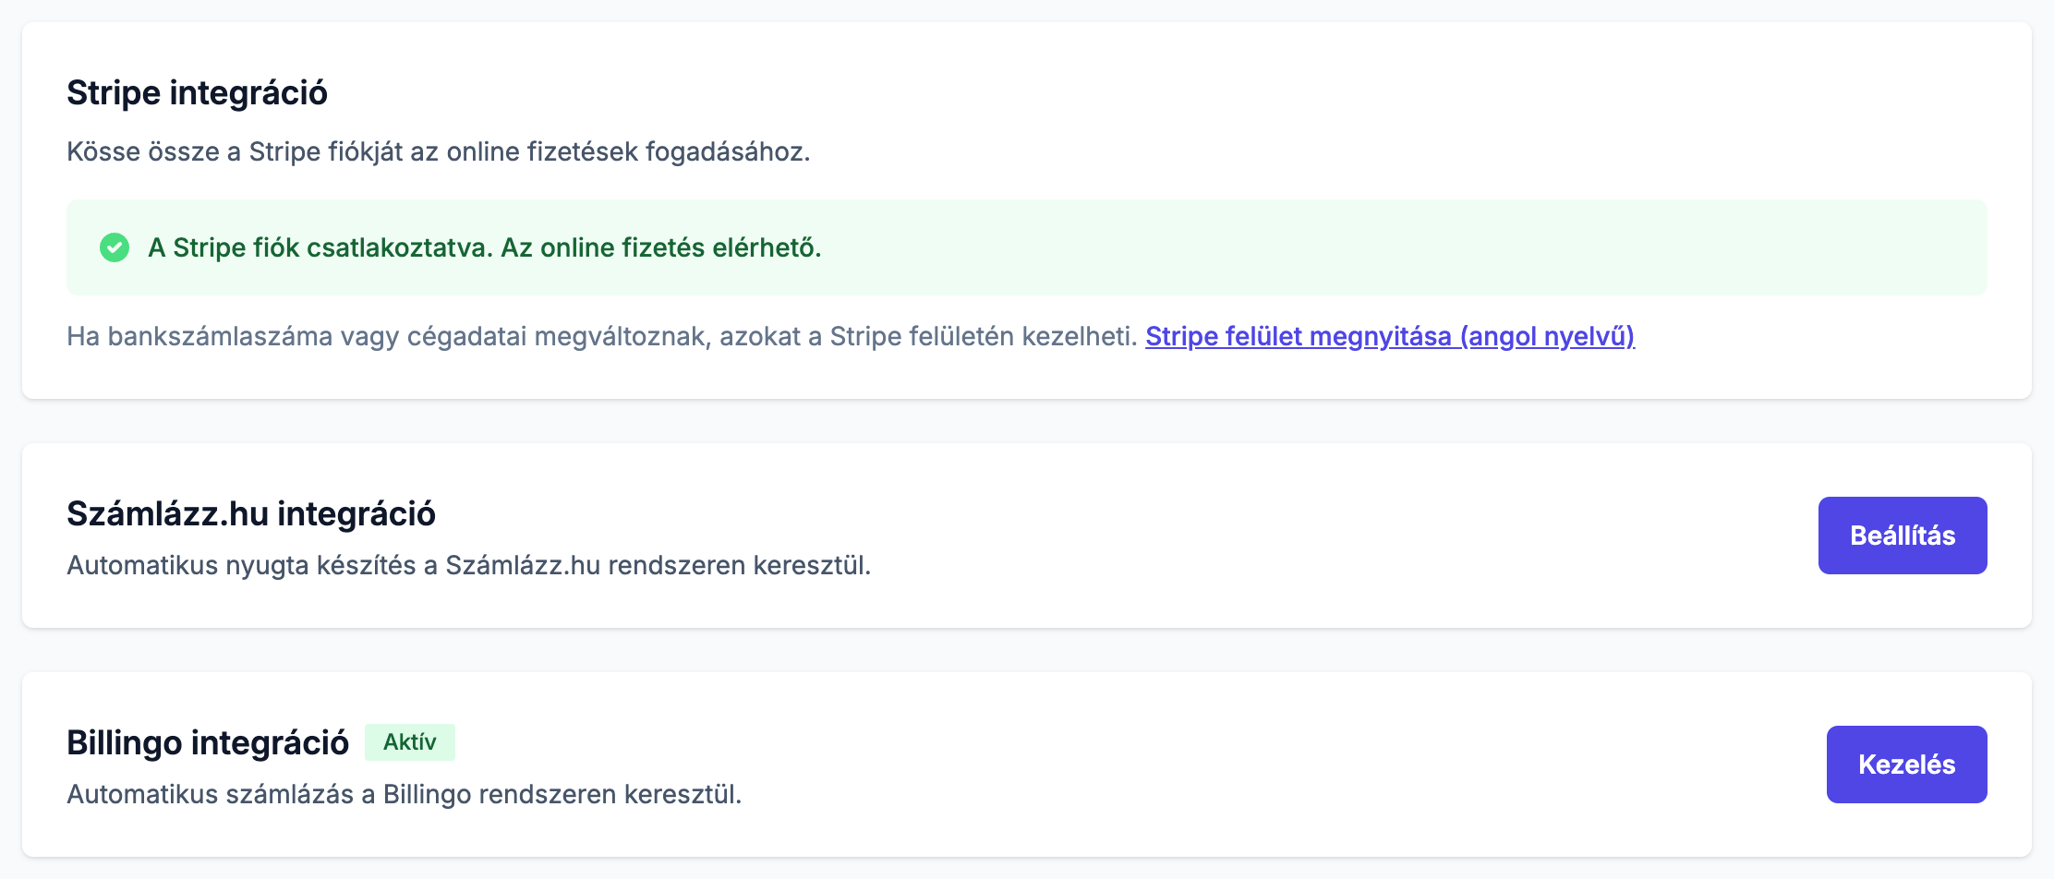This screenshot has height=879, width=2054.
Task: Click the Aktív badge next to Billingo
Action: 410,742
